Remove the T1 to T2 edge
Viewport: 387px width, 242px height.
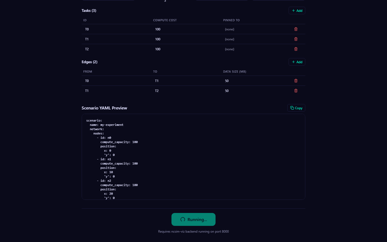296,91
